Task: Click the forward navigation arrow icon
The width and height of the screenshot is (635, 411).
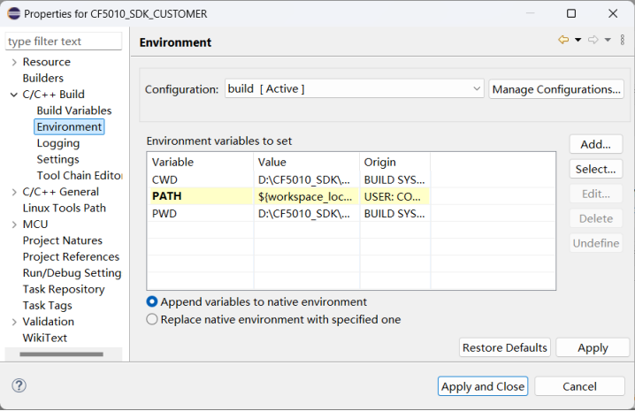Action: point(593,40)
